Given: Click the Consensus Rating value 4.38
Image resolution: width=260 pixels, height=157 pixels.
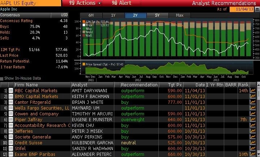Looking at the screenshot, I should 64,21.
